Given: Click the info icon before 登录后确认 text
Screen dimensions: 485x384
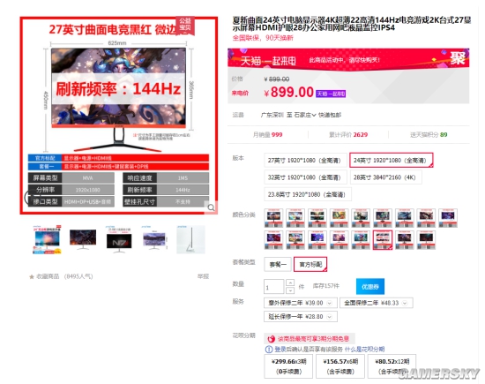Looking at the screenshot, I should pos(269,350).
